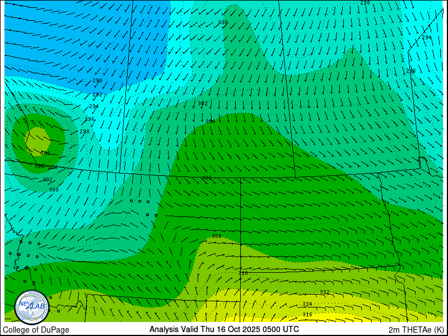
Task: Click the 310 contour label
Action: 243,273
